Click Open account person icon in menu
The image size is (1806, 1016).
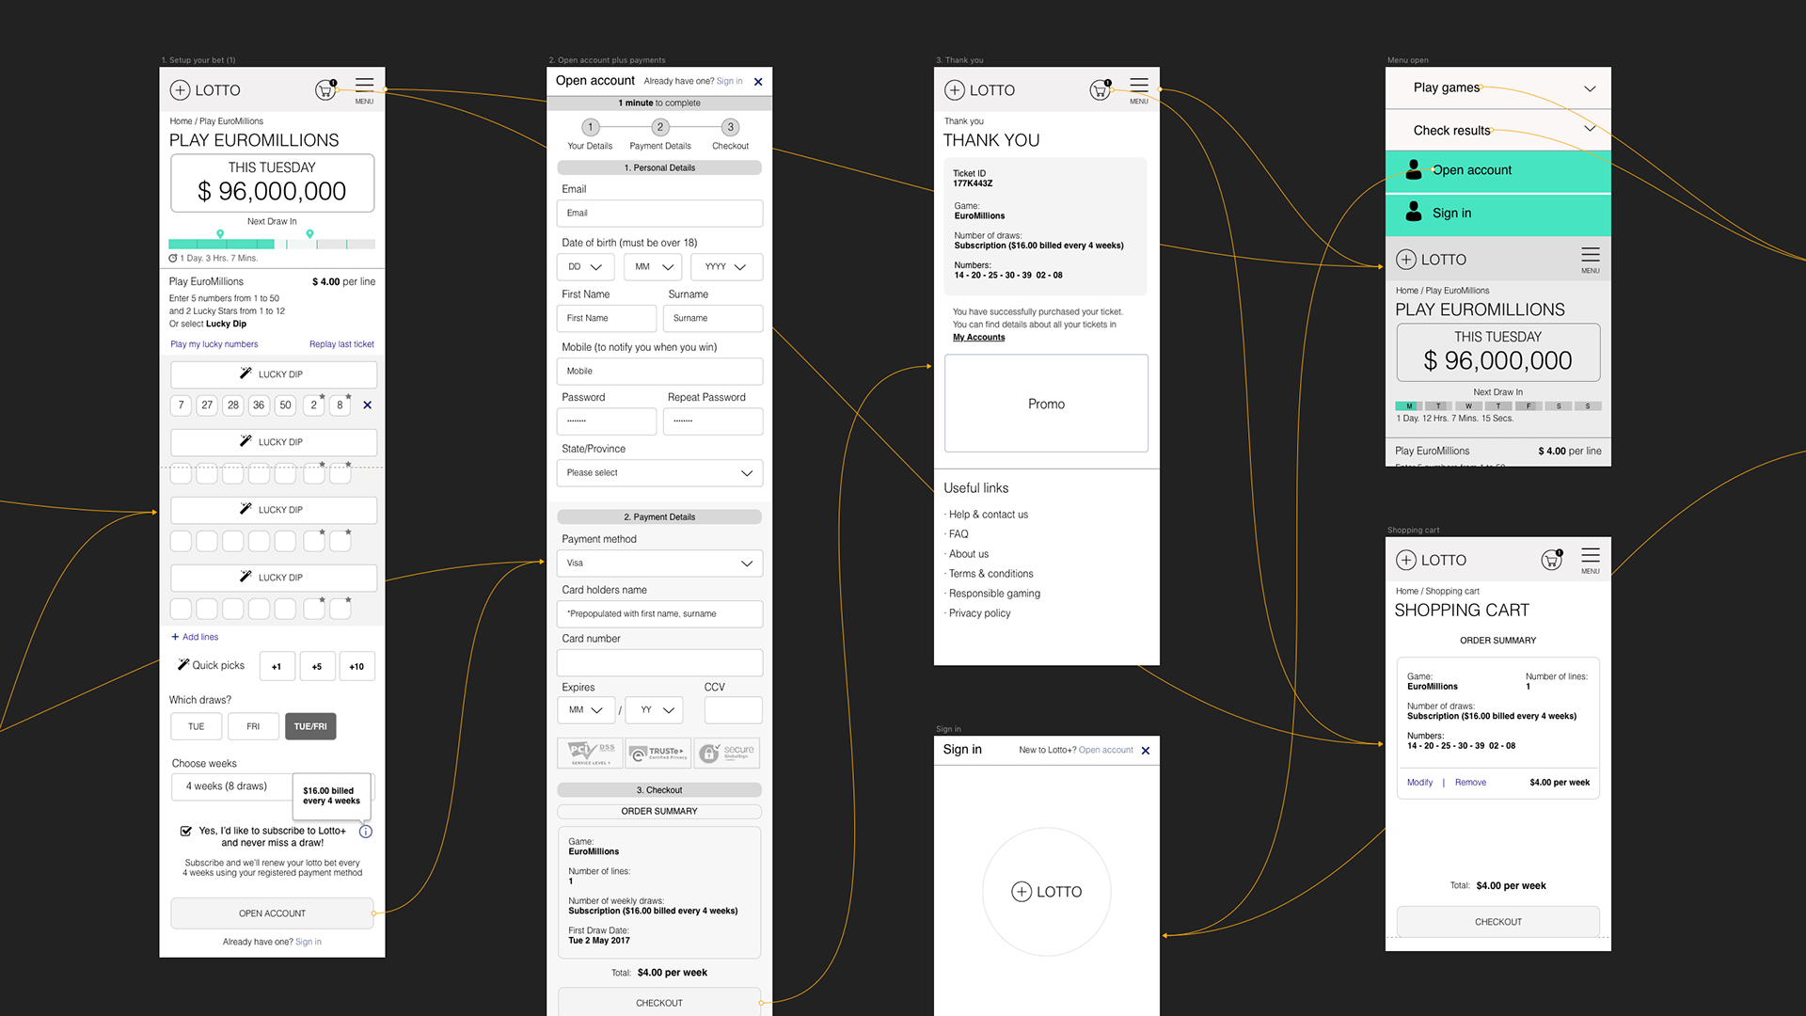tap(1413, 170)
